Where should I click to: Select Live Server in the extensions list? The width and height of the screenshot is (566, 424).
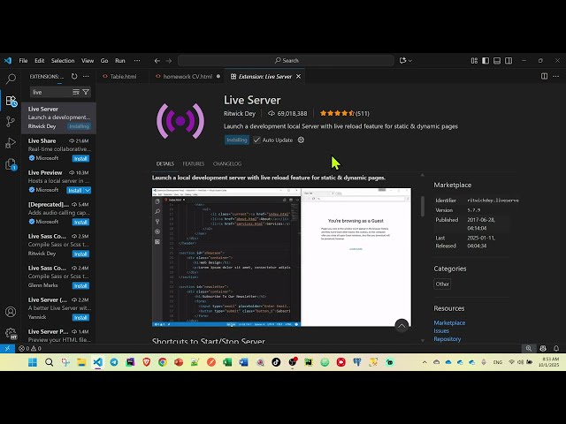(59, 117)
